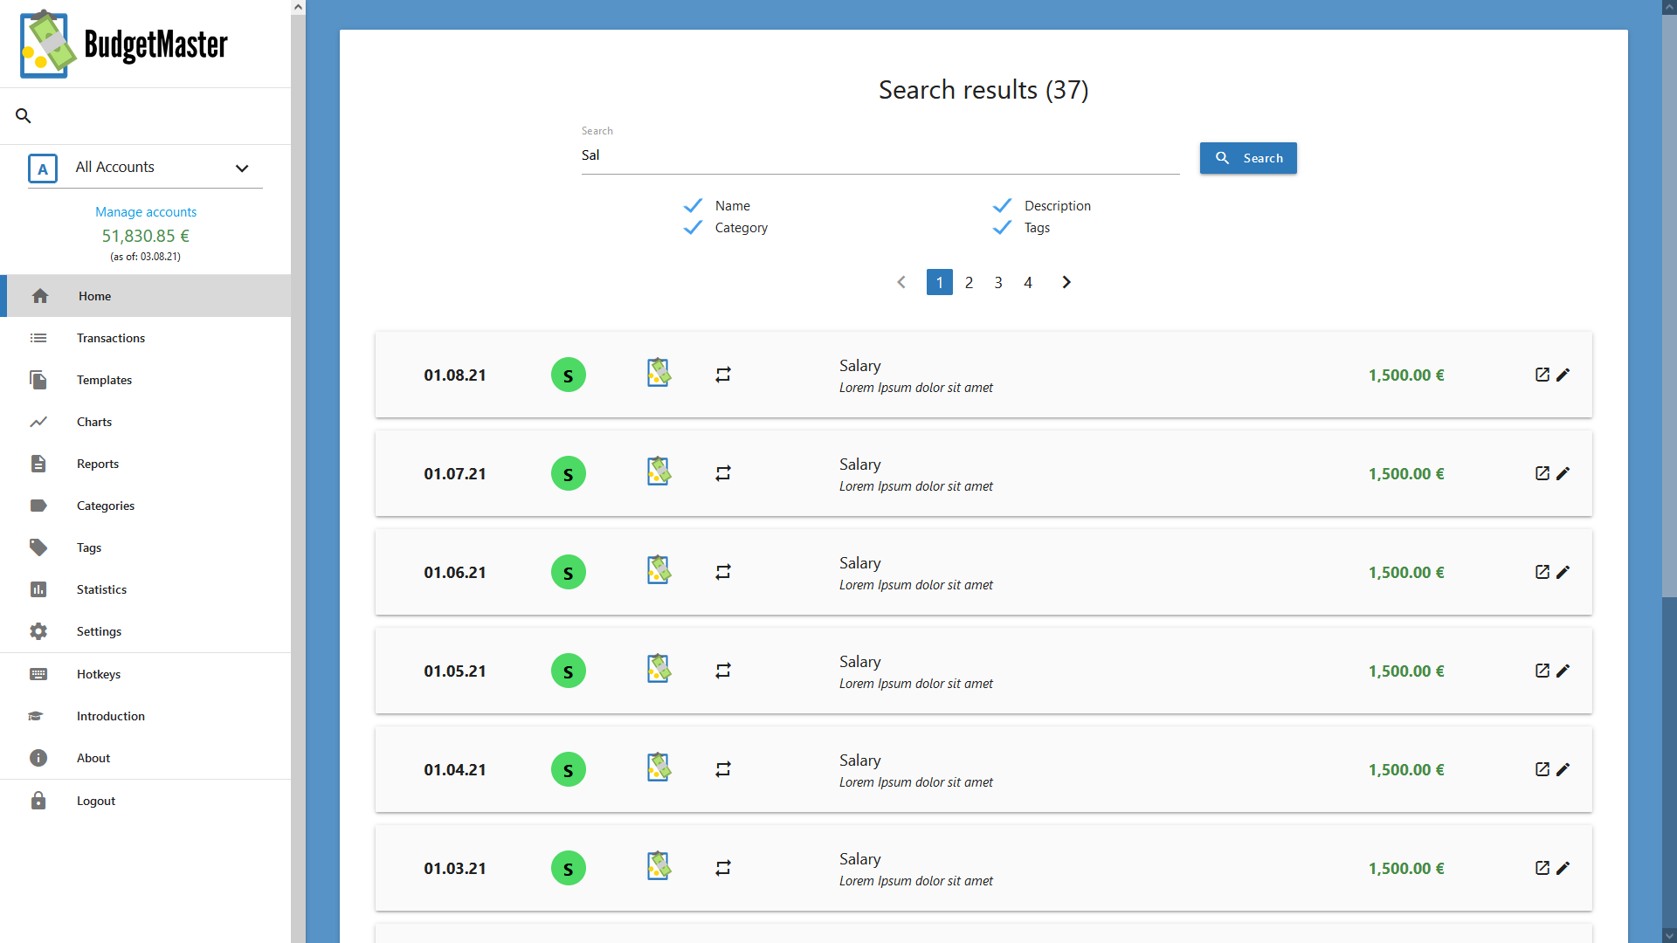Screen dimensions: 1677x943
Task: Select current results page 1
Action: click(940, 282)
